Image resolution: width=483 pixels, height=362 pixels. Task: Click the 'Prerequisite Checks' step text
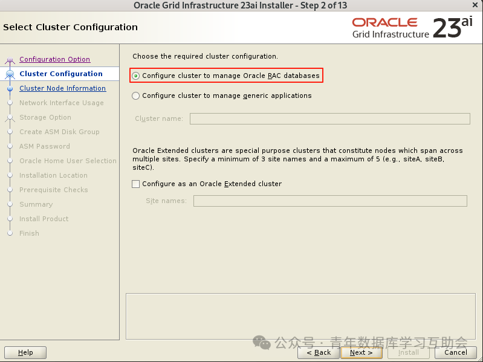pos(54,190)
